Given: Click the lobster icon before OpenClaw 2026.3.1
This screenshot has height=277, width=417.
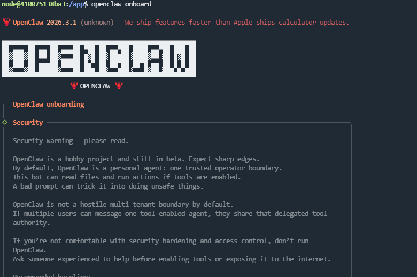Looking at the screenshot, I should coord(6,22).
